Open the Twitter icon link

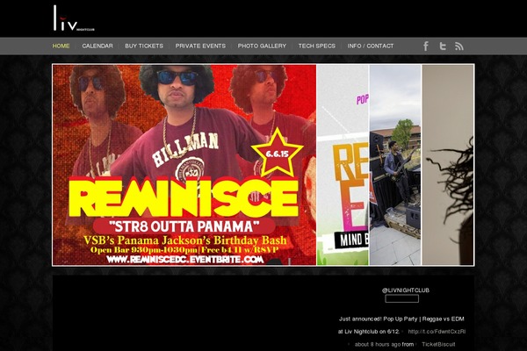pyautogui.click(x=443, y=46)
